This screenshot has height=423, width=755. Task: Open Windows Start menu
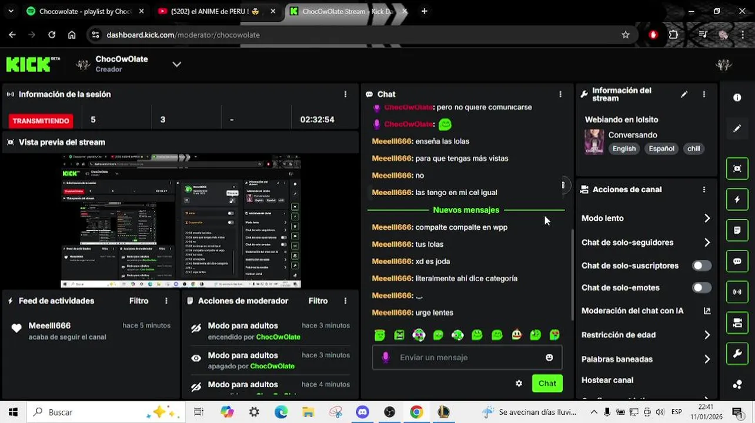click(13, 412)
